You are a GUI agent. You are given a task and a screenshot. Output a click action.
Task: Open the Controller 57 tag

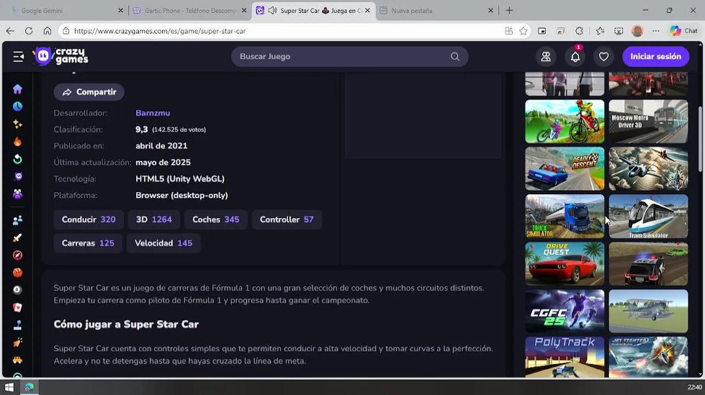coord(287,219)
